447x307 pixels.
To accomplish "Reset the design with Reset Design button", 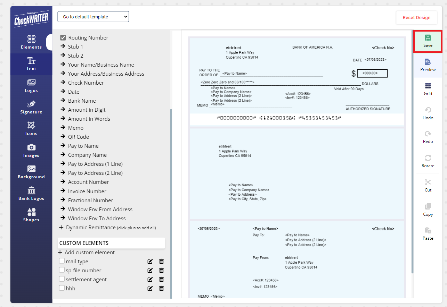I will click(x=416, y=18).
